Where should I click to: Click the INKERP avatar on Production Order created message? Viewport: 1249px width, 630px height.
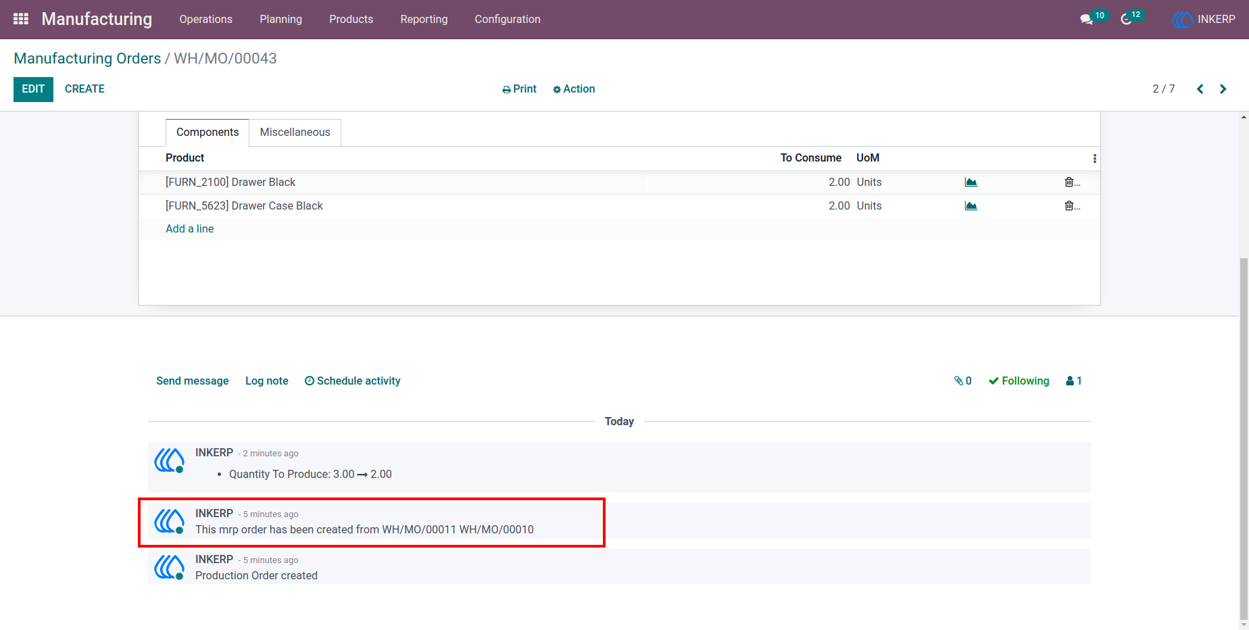(x=170, y=567)
